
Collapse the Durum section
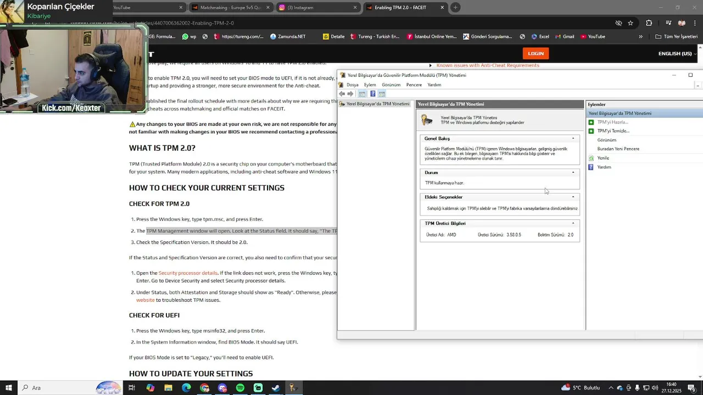pyautogui.click(x=573, y=173)
